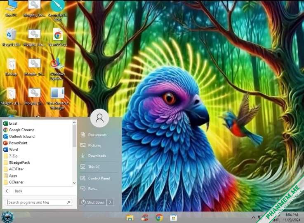The width and height of the screenshot is (304, 223).
Task: Open the TeamOS.xyz Chrome shortcut on desktop
Action: coord(58,38)
